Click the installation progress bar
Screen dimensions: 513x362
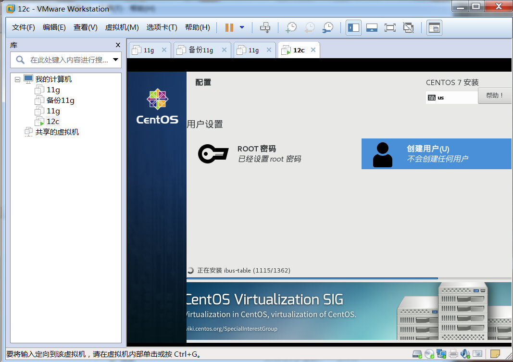[x=349, y=279]
